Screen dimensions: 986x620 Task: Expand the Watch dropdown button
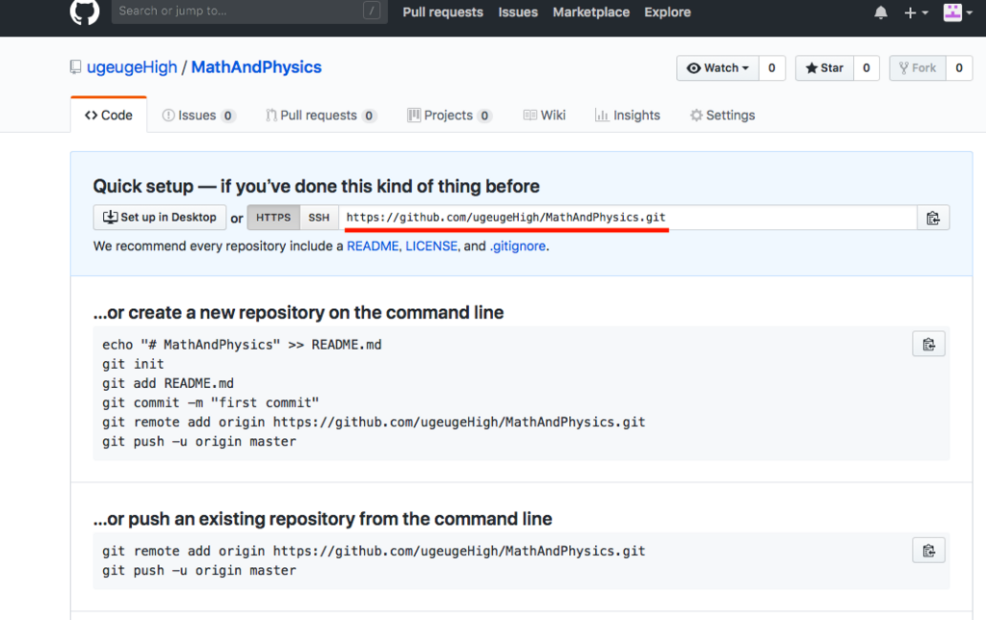click(717, 68)
